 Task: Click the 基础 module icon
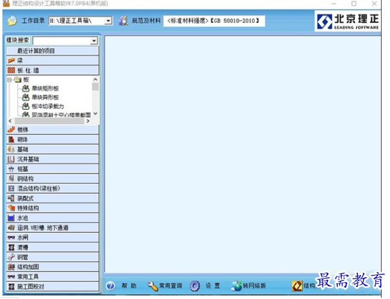(x=11, y=149)
